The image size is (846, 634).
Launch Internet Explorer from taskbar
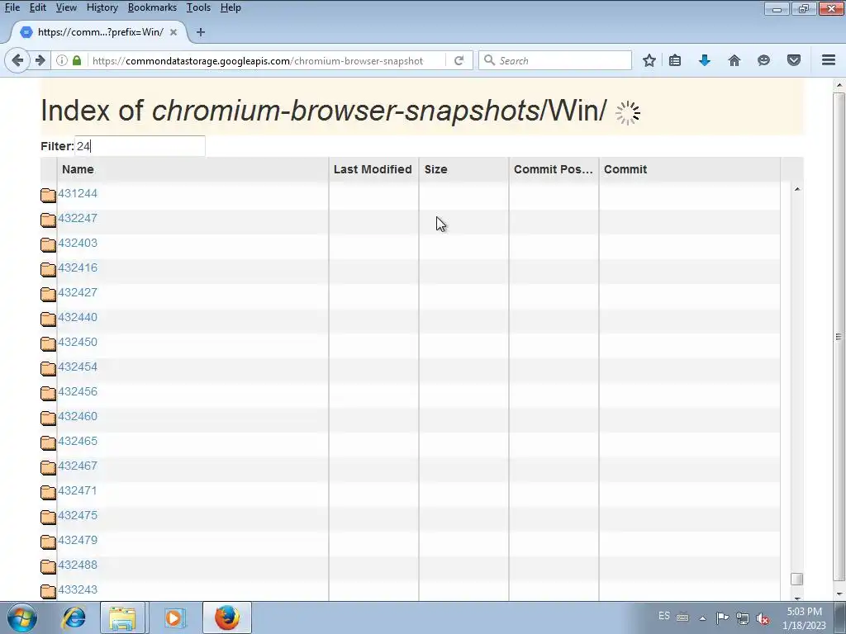74,617
